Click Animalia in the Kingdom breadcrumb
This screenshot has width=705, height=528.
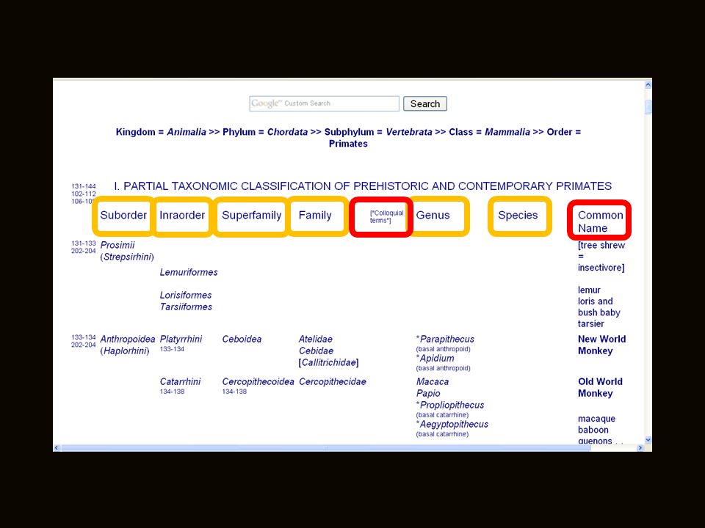(187, 132)
